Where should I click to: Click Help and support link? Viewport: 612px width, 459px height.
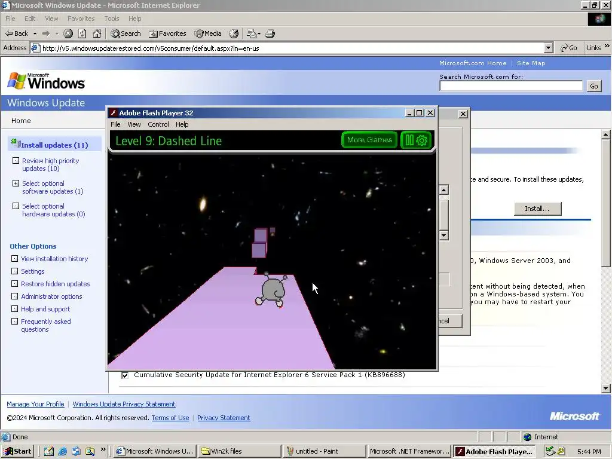45,309
